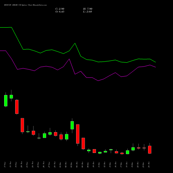Click the 02 Dec date label

[66, 165]
